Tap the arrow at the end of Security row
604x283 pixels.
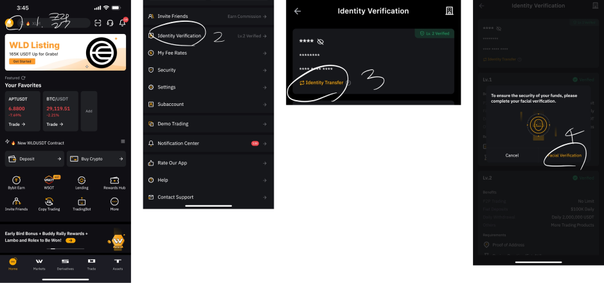pos(265,71)
